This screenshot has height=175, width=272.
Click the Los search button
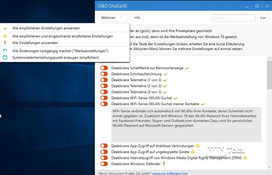tap(263, 18)
